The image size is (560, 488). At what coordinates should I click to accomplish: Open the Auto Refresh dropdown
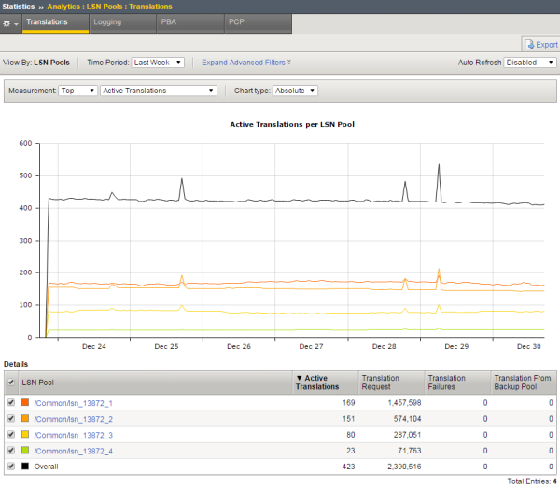coord(530,63)
